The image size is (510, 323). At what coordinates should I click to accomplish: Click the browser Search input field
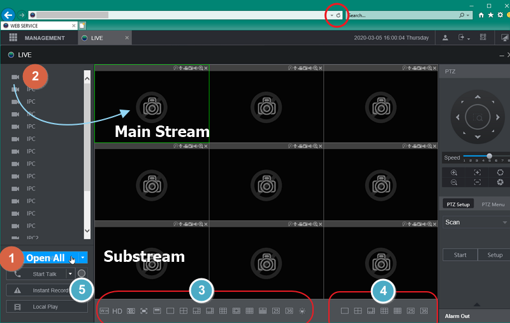click(402, 15)
